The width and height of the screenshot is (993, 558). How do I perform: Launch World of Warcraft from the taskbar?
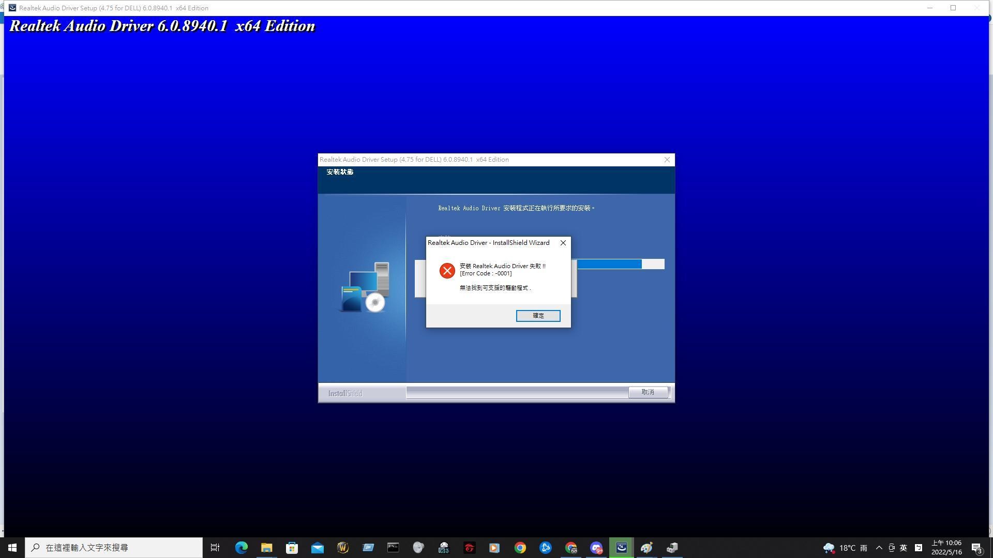[x=343, y=547]
